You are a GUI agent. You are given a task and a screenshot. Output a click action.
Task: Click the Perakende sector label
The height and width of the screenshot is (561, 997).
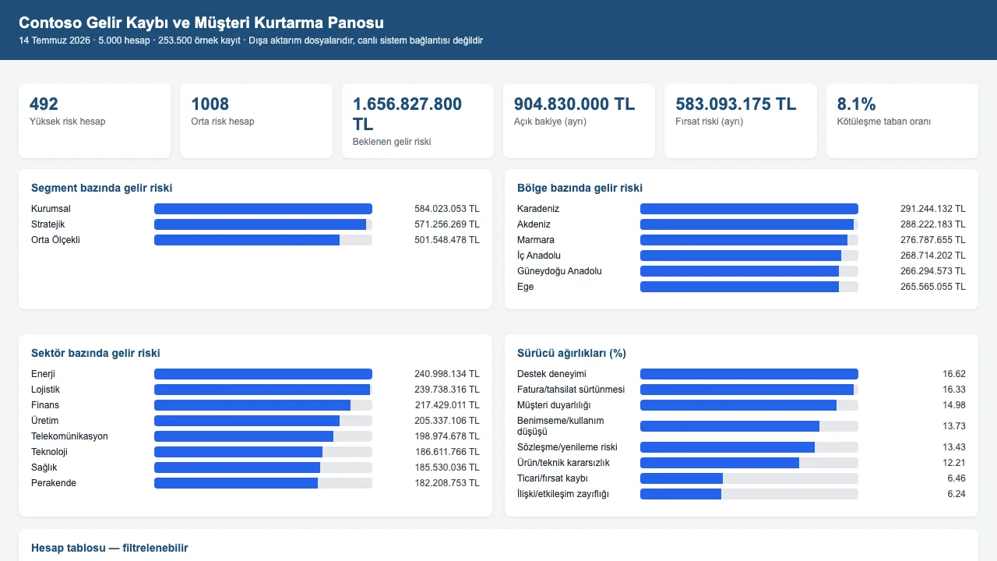(54, 483)
